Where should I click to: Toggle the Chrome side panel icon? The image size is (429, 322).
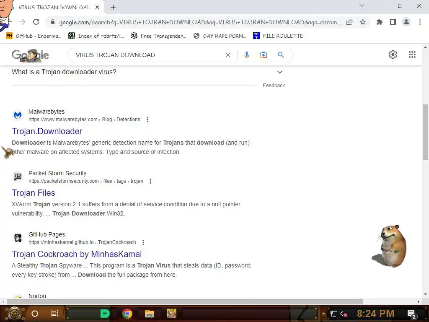tap(393, 22)
